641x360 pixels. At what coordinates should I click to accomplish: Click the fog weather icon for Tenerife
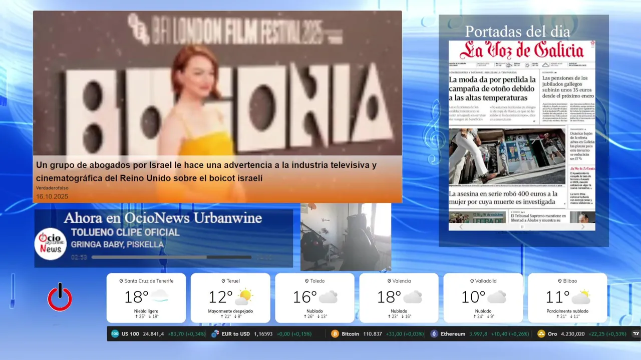(x=159, y=296)
